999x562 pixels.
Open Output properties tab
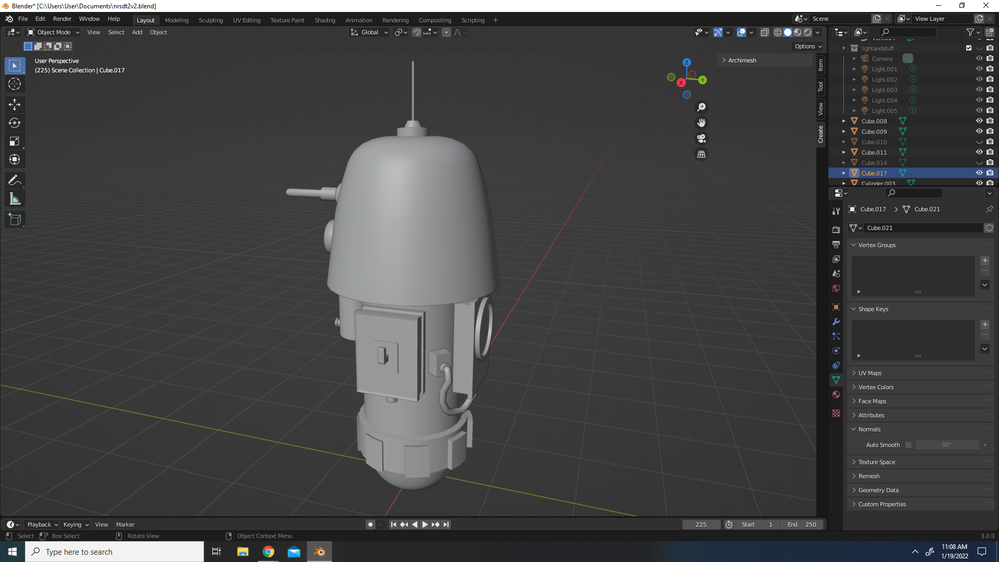tap(836, 244)
